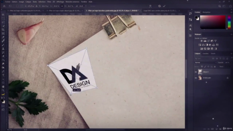This screenshot has height=131, width=233.
Task: Add a Levels adjustment
Action: coord(205,41)
